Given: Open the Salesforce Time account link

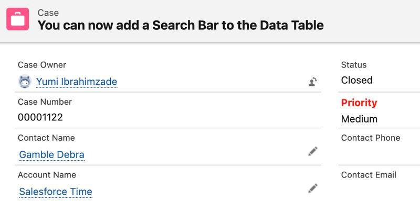Looking at the screenshot, I should click(x=56, y=192).
